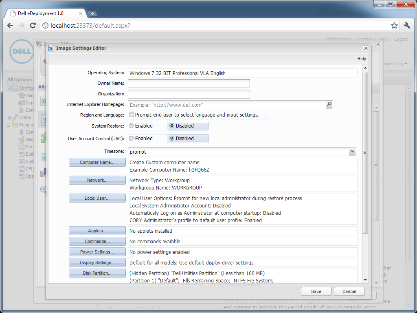Select the Ops... item icon in the tree
417x313 pixels.
tap(22, 176)
